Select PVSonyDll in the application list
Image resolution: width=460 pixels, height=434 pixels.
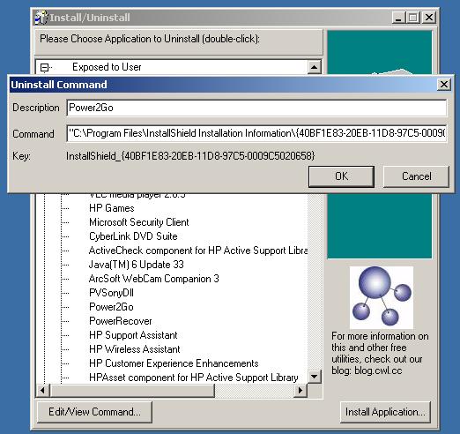point(111,293)
